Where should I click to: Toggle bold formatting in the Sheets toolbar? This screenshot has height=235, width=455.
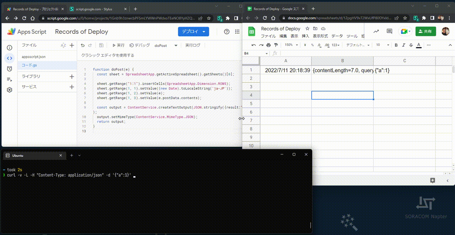coord(396,45)
